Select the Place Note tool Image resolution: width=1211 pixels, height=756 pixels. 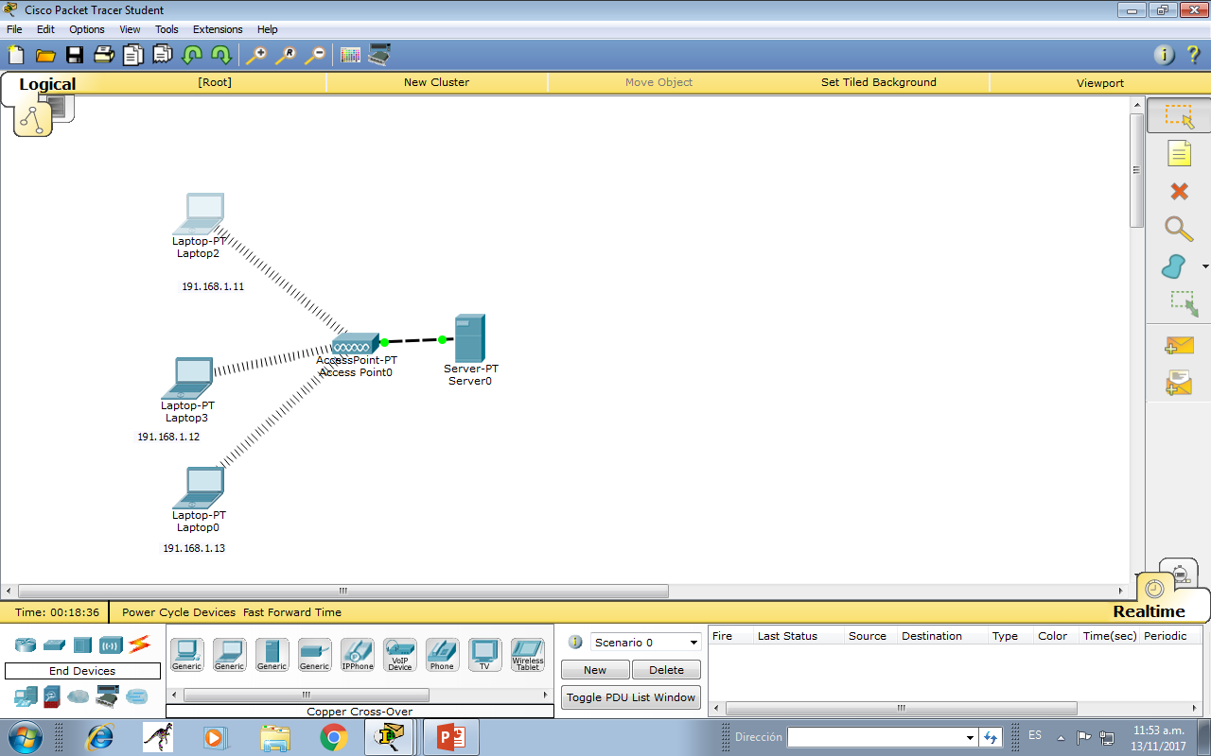[1178, 153]
